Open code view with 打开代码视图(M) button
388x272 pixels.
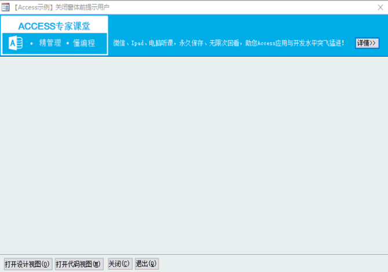pos(79,264)
